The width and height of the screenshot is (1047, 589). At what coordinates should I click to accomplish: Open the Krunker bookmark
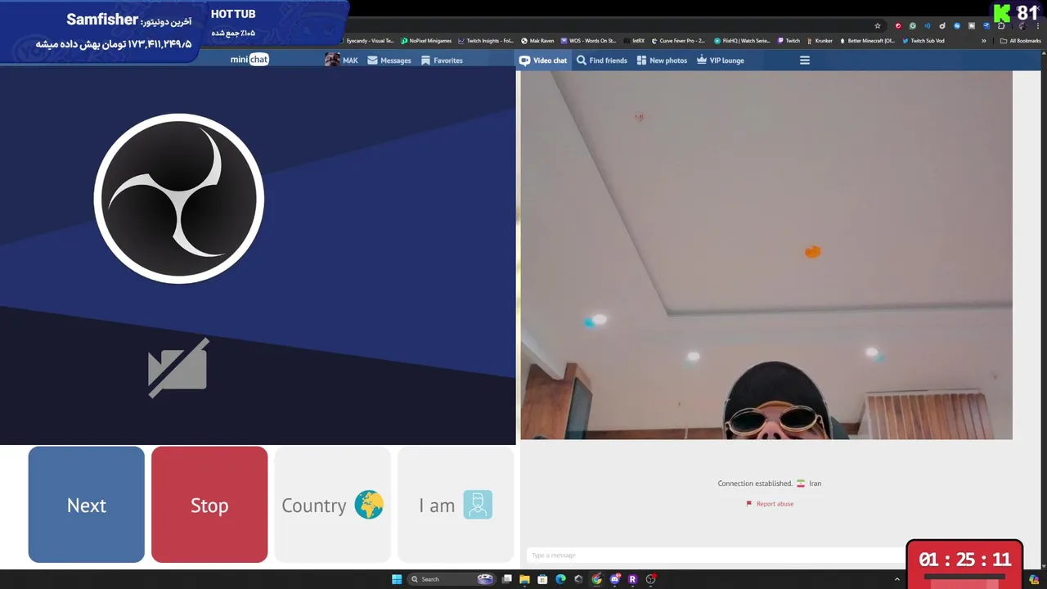(x=820, y=41)
